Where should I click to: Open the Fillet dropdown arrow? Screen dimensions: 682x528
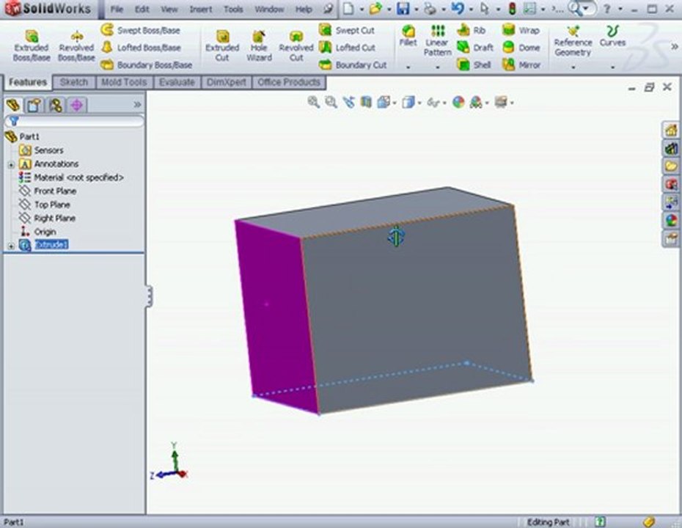408,67
